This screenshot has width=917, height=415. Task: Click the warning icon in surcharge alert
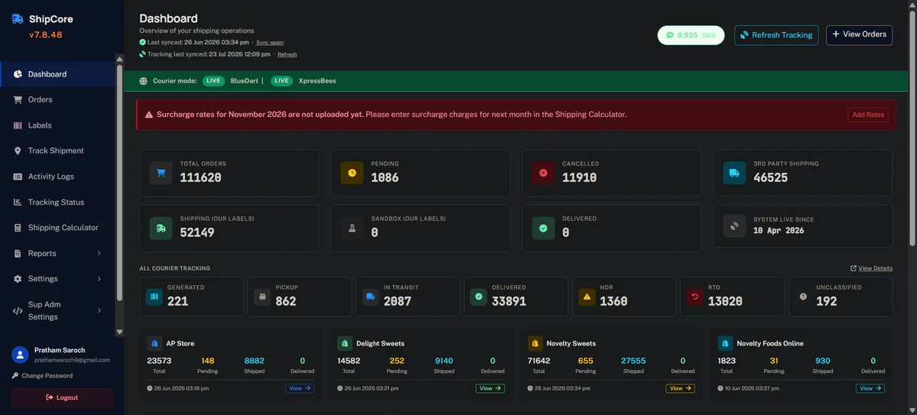click(x=149, y=115)
